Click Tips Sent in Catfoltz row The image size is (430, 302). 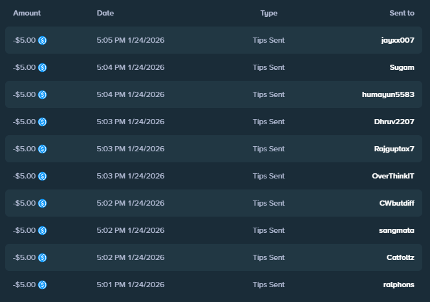tap(269, 257)
